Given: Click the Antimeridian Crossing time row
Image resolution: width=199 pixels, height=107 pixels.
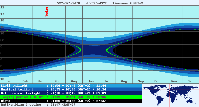Looking at the screenshot, I should 71,105.
